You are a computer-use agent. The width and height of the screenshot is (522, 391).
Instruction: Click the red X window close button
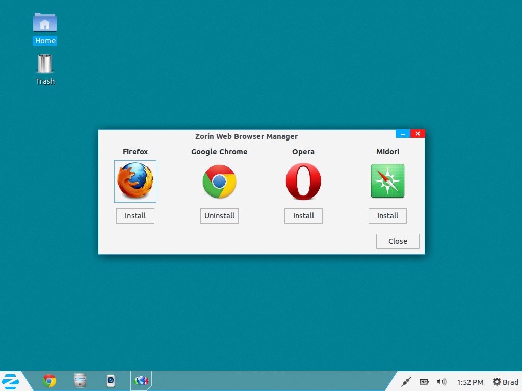click(418, 134)
